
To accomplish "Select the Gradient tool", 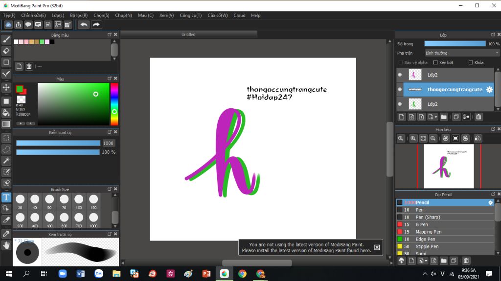I will (6, 124).
